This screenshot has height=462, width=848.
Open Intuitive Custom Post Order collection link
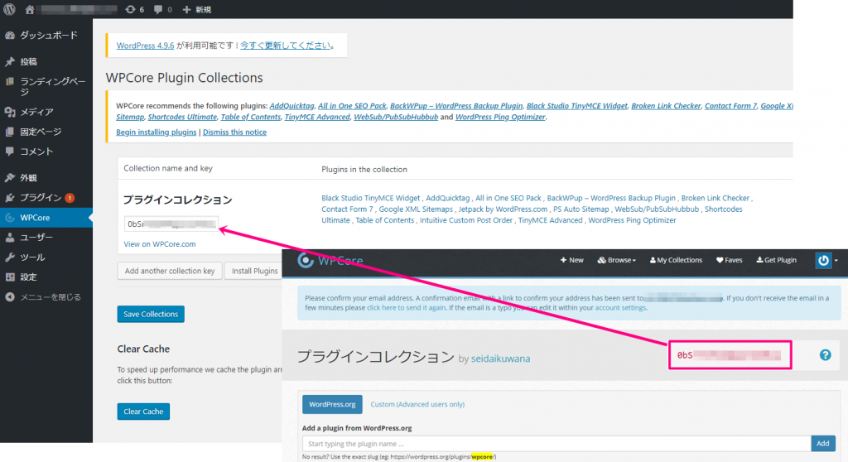pos(466,220)
